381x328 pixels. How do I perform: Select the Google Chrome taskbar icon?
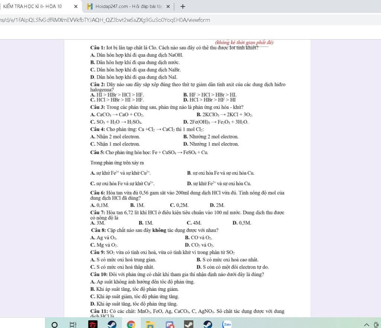pyautogui.click(x=131, y=324)
